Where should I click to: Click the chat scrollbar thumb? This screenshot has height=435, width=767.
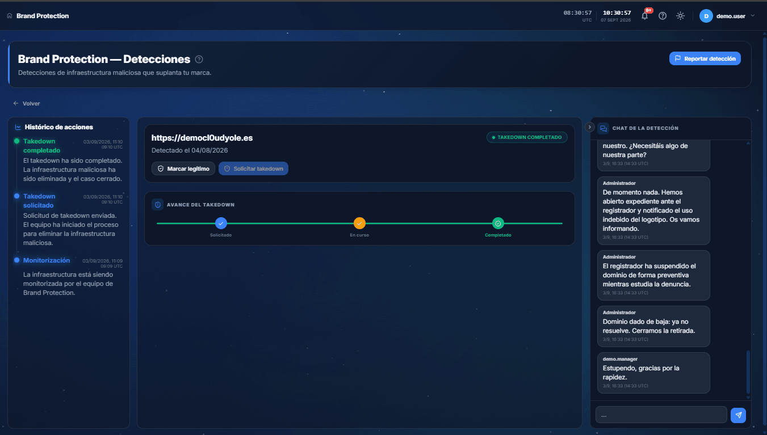coord(748,372)
